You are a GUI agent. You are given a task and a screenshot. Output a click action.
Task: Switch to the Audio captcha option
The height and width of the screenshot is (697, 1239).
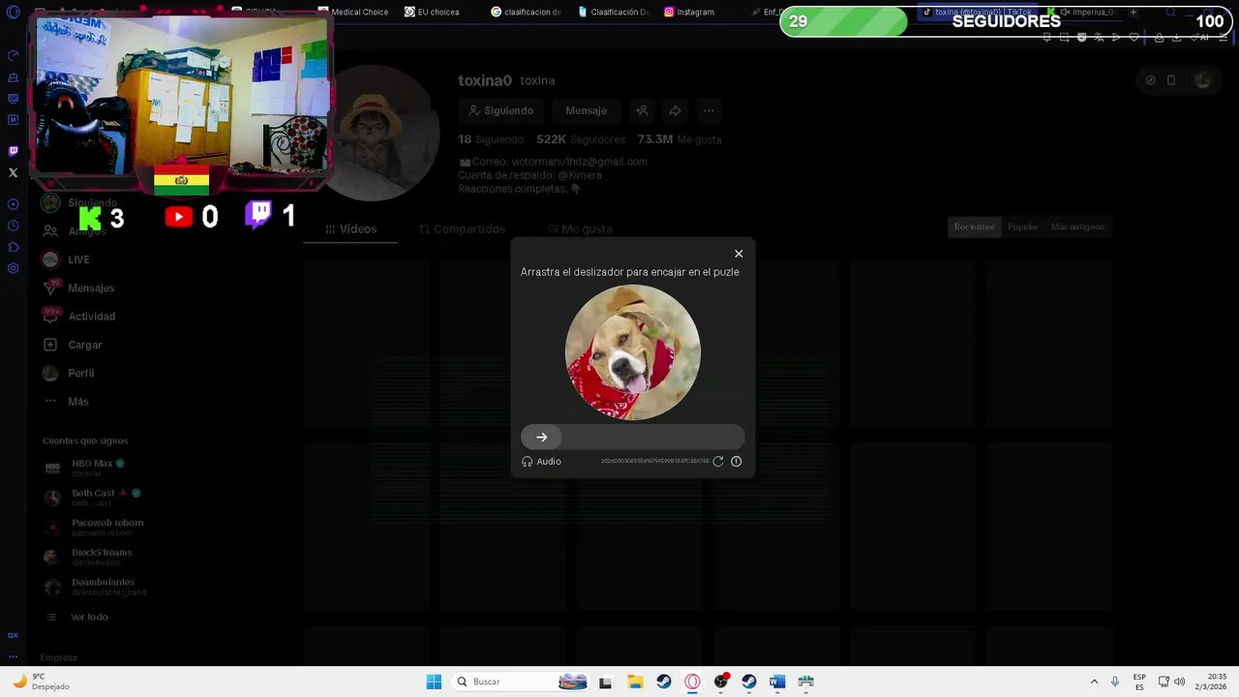[541, 462]
